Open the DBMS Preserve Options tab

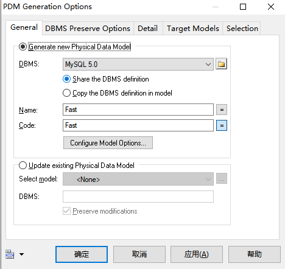(88, 29)
